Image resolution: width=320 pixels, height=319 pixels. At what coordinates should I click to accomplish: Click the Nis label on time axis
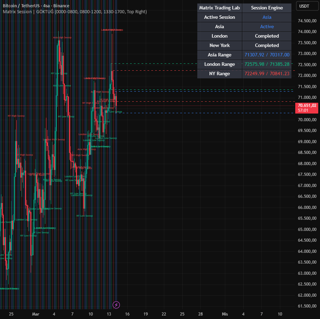coord(225,314)
